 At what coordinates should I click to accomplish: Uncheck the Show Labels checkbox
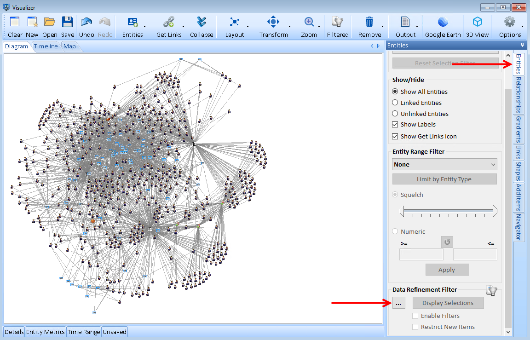coord(395,124)
